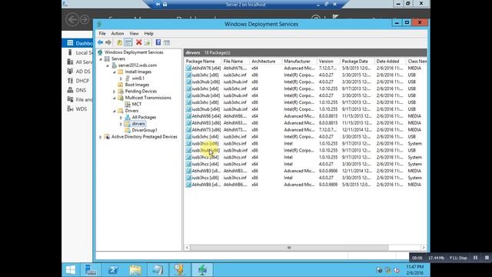492x277 pixels.
Task: Sort by the File Name column header
Action: tap(235, 62)
